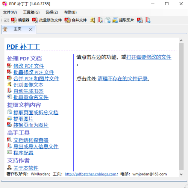188x188 pixels.
Task: Click the extract pages toolbar icon
Action: coord(108,20)
